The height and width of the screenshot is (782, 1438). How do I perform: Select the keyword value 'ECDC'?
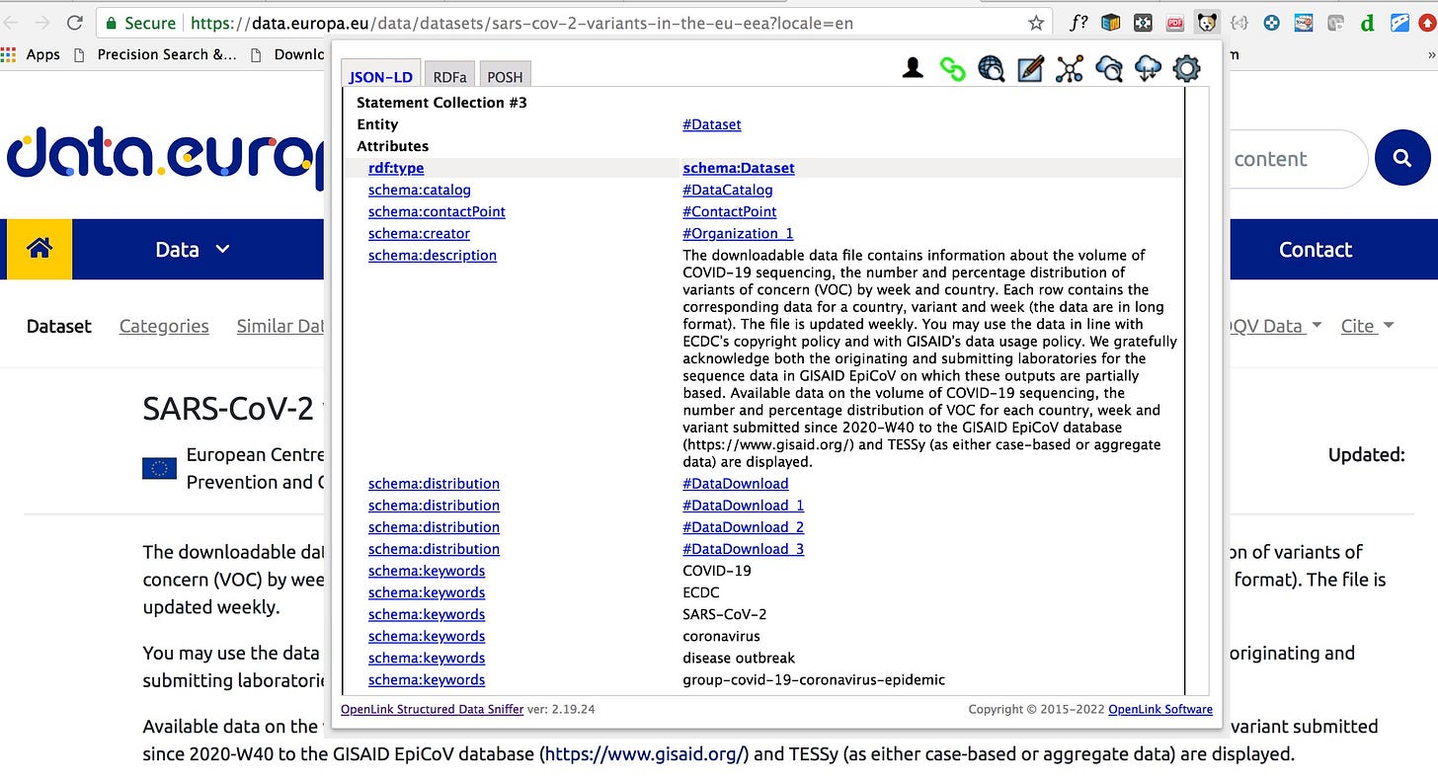(701, 592)
